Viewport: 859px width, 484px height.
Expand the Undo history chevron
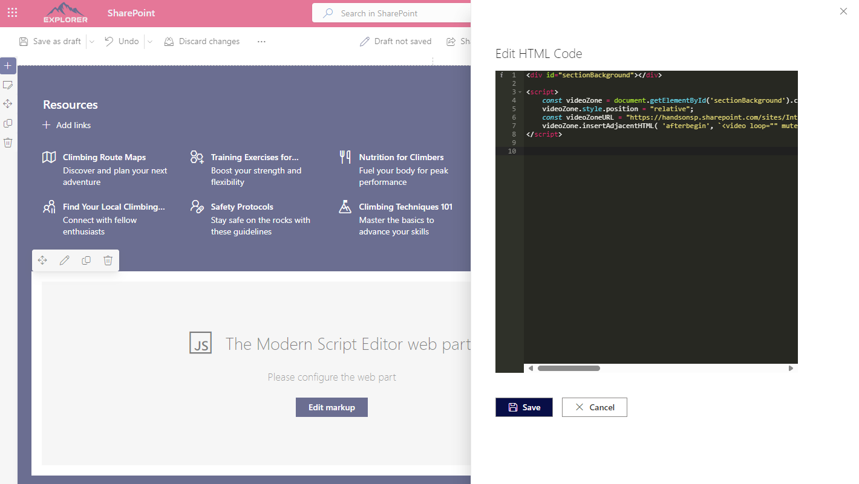point(149,41)
